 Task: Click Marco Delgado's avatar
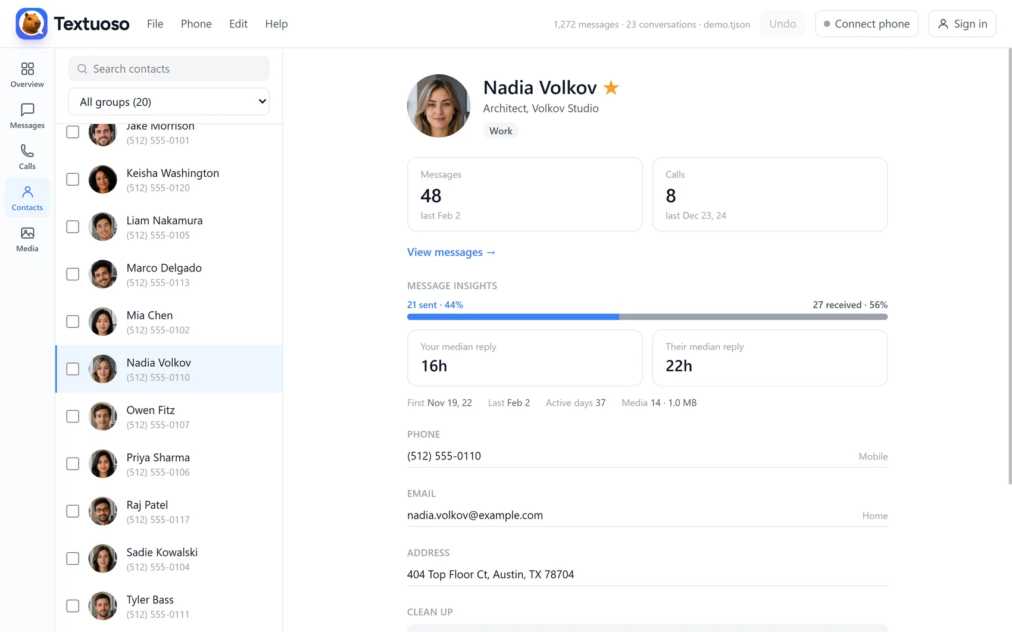pos(103,274)
